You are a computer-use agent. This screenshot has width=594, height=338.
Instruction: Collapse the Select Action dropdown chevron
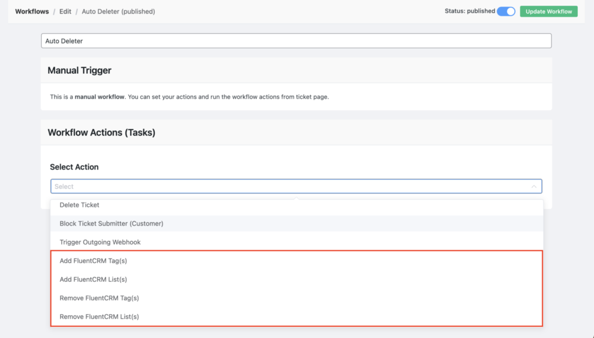(534, 186)
